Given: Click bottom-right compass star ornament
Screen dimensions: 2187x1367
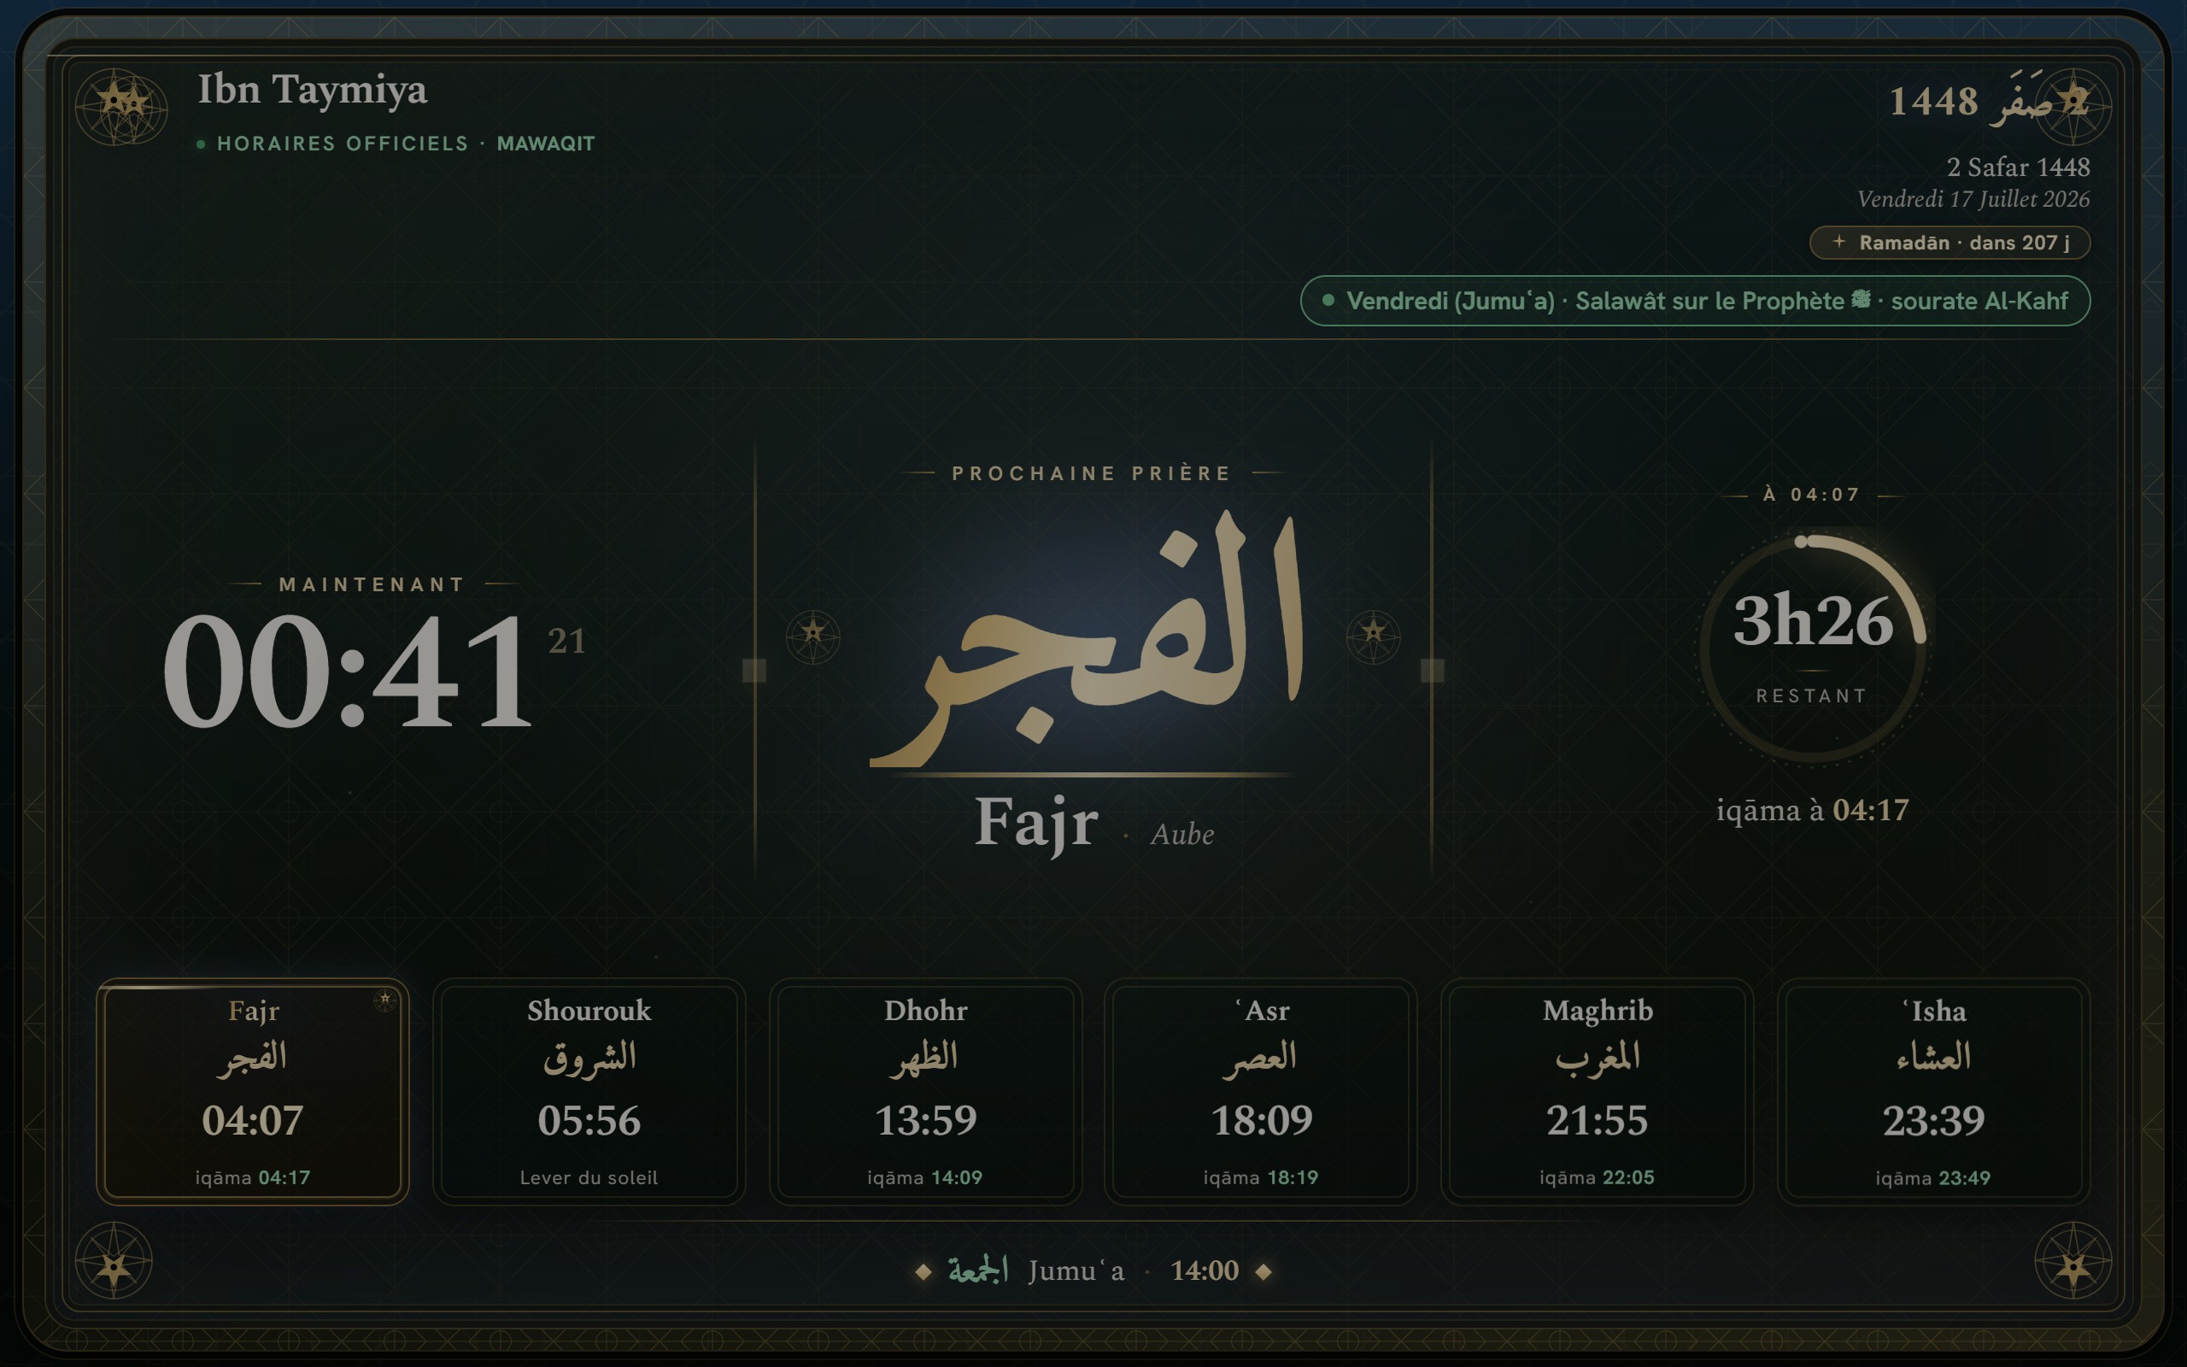Looking at the screenshot, I should pyautogui.click(x=2073, y=1260).
